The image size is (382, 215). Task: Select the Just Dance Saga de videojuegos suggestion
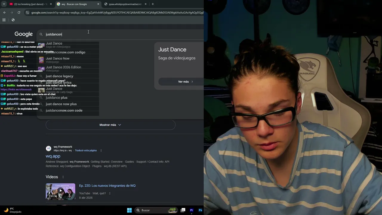point(68,45)
